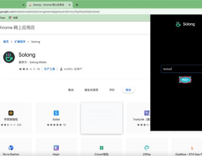Click the 4,000+ users icon
202x156 pixels.
61,69
